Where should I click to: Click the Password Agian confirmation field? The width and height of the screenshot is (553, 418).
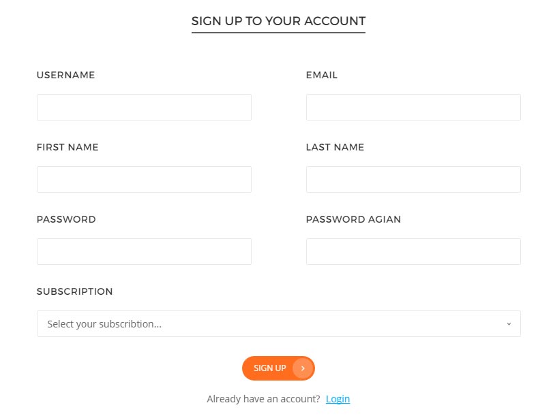click(x=413, y=252)
